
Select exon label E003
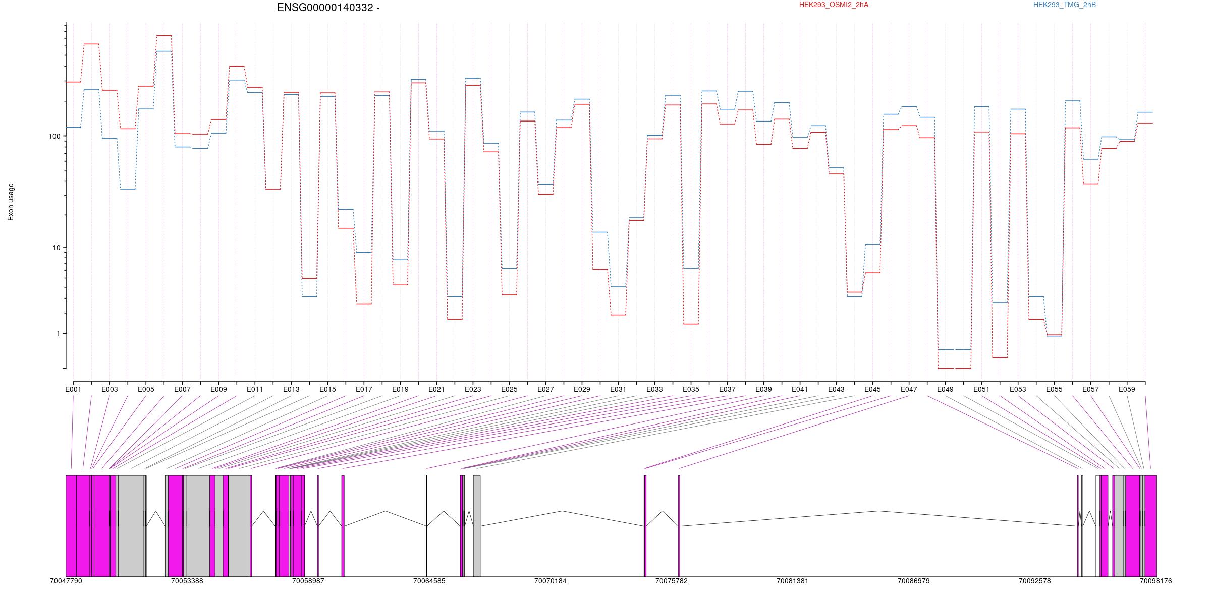coord(109,389)
